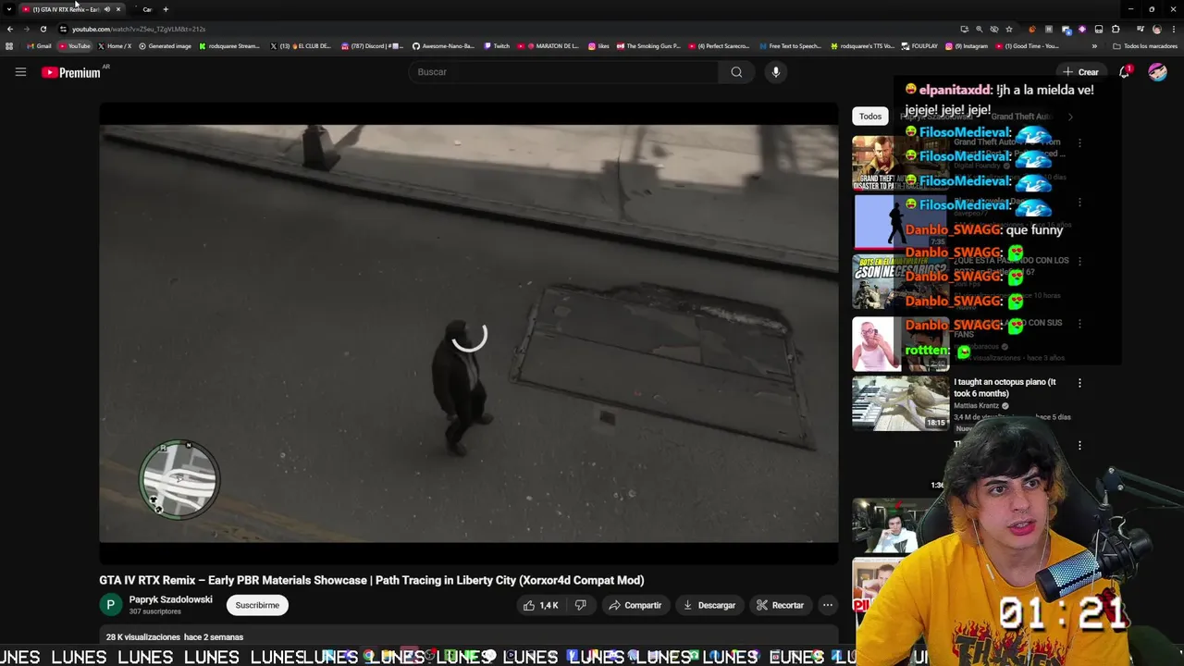Open the apps grid shortcut icon

tap(9, 46)
